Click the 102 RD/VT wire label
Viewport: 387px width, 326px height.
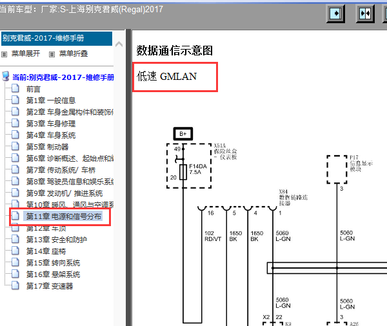pyautogui.click(x=213, y=236)
